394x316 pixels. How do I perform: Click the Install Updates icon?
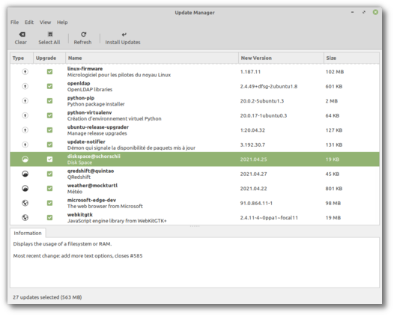point(124,34)
